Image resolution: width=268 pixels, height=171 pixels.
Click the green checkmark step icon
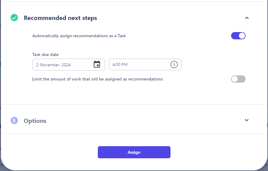point(14,18)
